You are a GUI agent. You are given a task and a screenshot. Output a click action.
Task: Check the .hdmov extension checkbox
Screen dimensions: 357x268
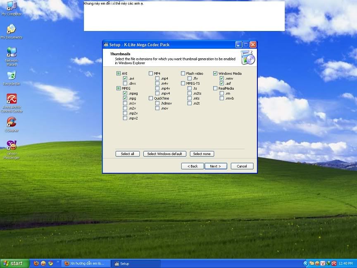(157, 103)
